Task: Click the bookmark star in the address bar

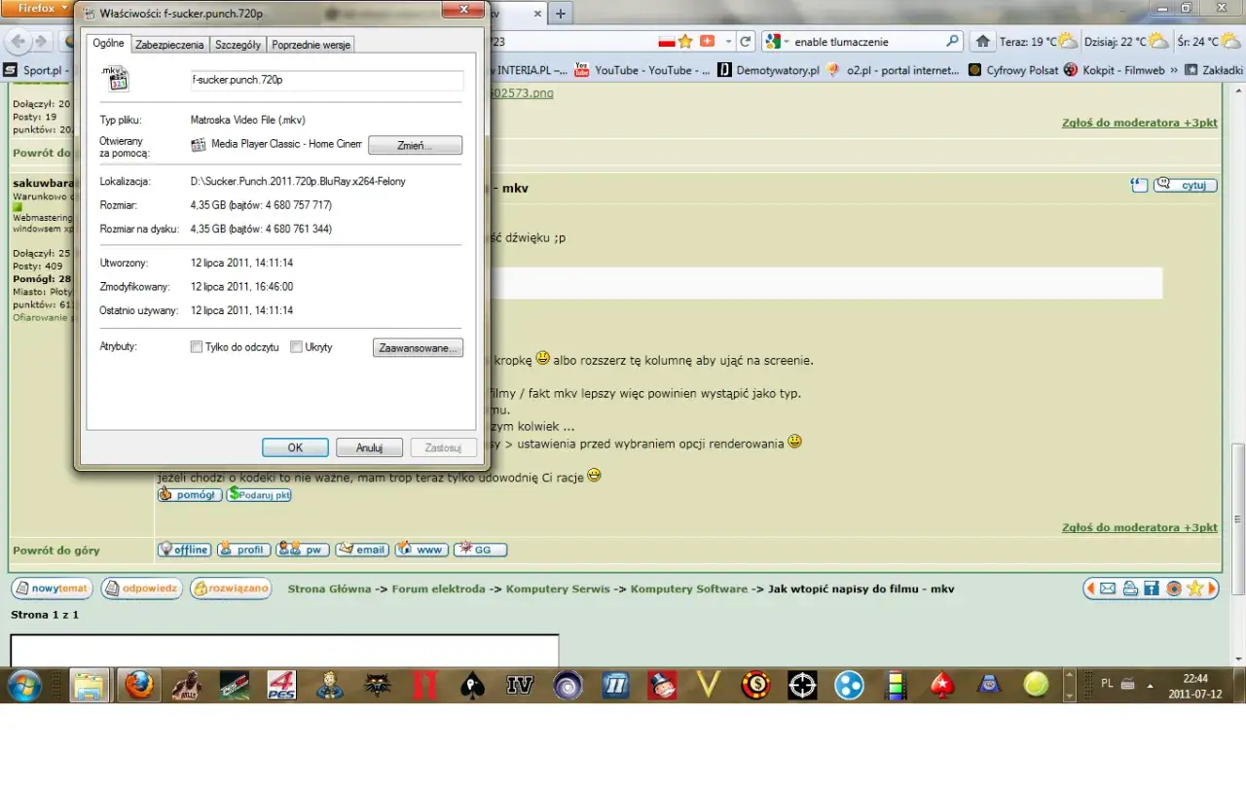Action: tap(686, 42)
